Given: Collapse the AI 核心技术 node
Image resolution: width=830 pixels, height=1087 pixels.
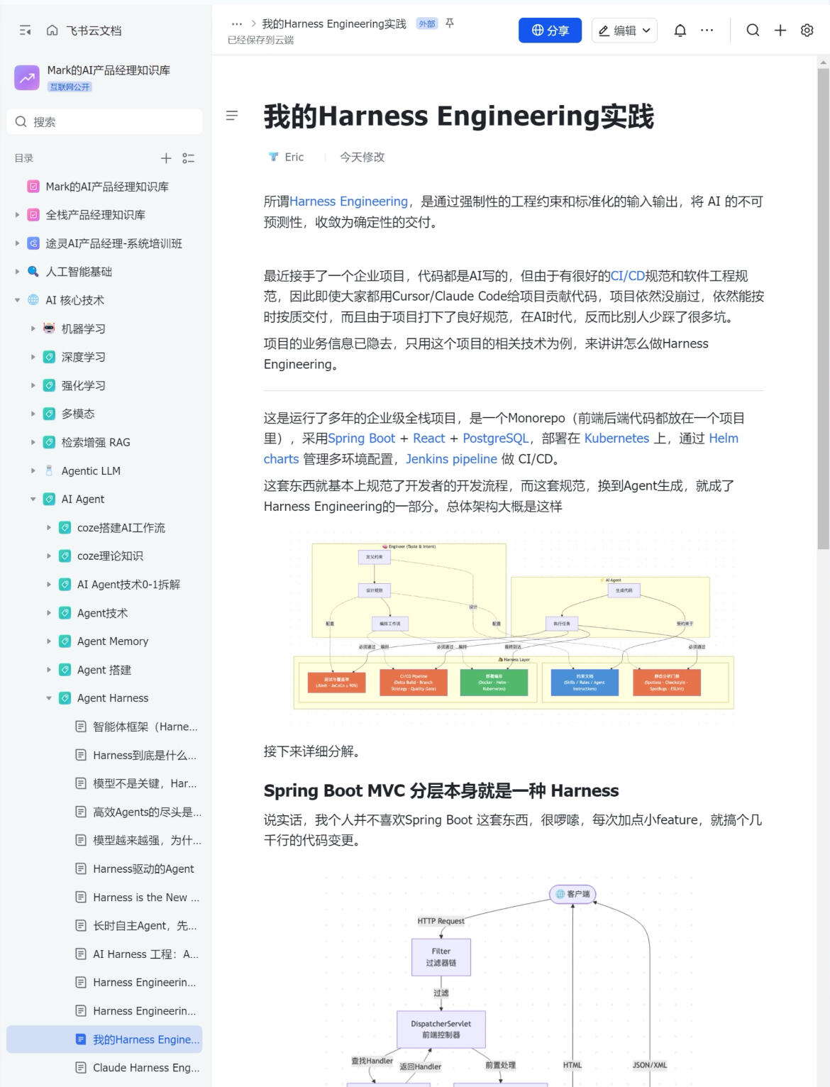Looking at the screenshot, I should coord(17,300).
